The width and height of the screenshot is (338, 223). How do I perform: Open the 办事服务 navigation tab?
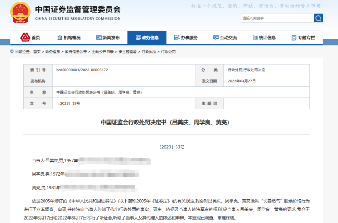coord(186,38)
